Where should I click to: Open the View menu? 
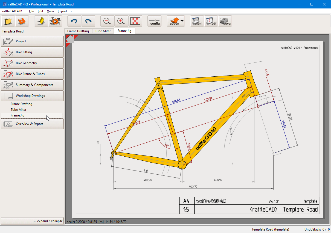pyautogui.click(x=50, y=11)
